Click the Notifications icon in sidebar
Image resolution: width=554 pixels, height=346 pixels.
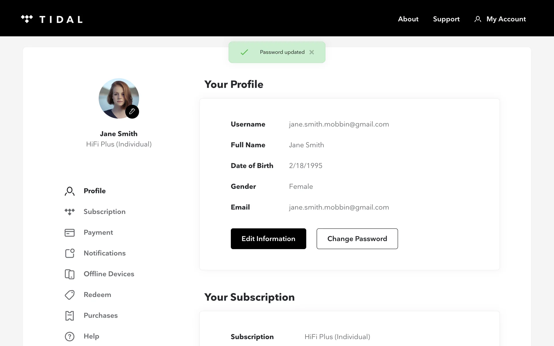(70, 253)
